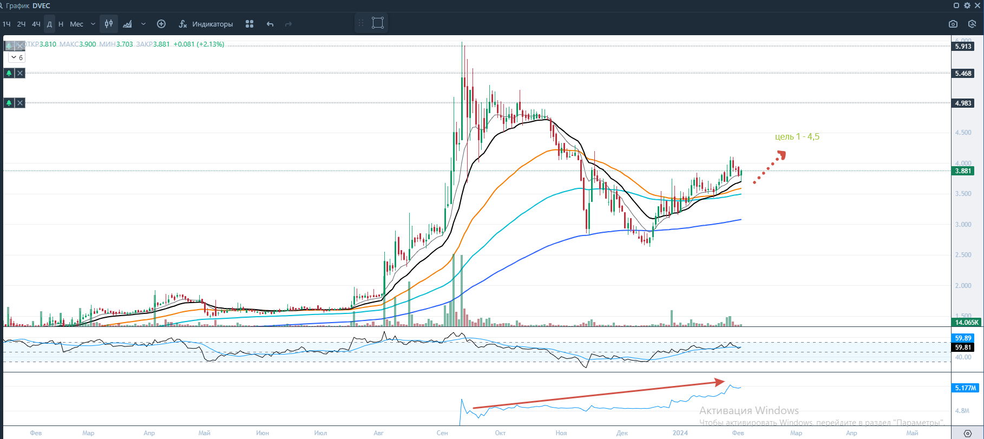Undo the last chart action
This screenshot has width=984, height=439.
point(270,24)
